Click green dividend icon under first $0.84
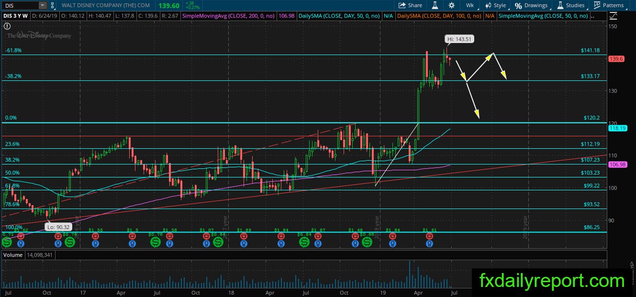The height and width of the screenshot is (297, 636). [x=219, y=242]
